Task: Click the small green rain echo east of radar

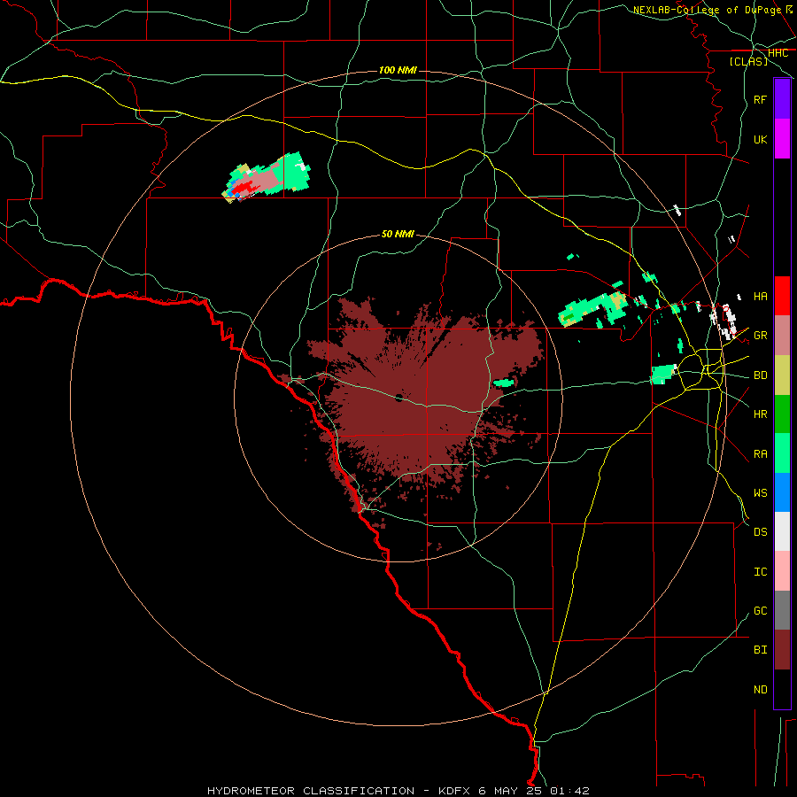Action: [504, 383]
